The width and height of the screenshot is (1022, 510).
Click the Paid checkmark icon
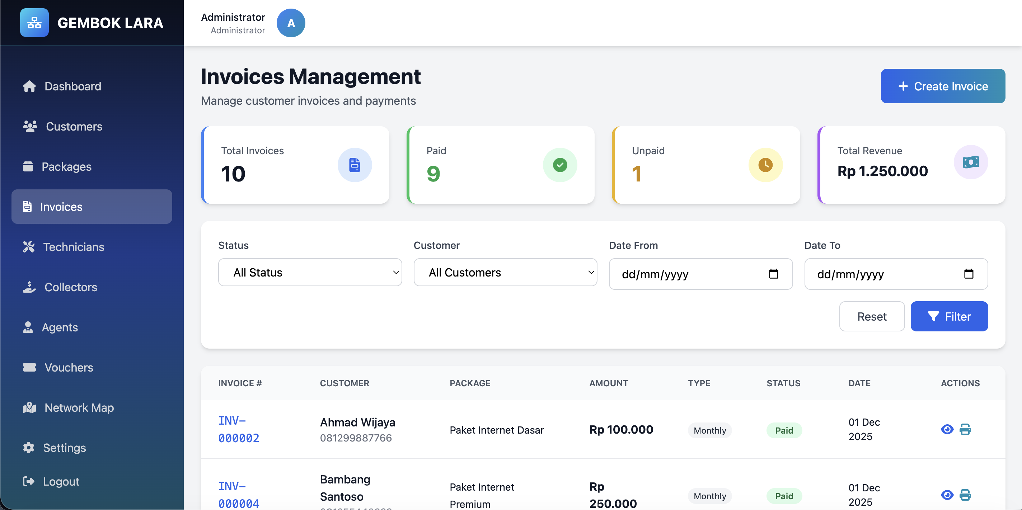(559, 165)
